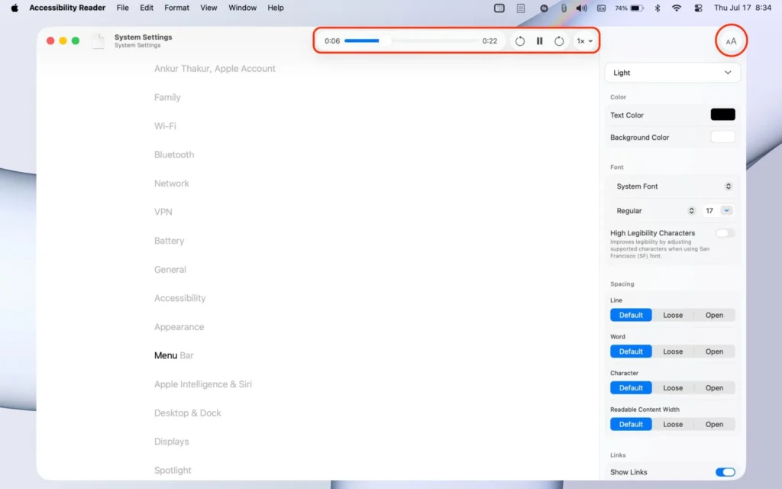Turn off the Show Links toggle
The width and height of the screenshot is (782, 489).
click(725, 472)
